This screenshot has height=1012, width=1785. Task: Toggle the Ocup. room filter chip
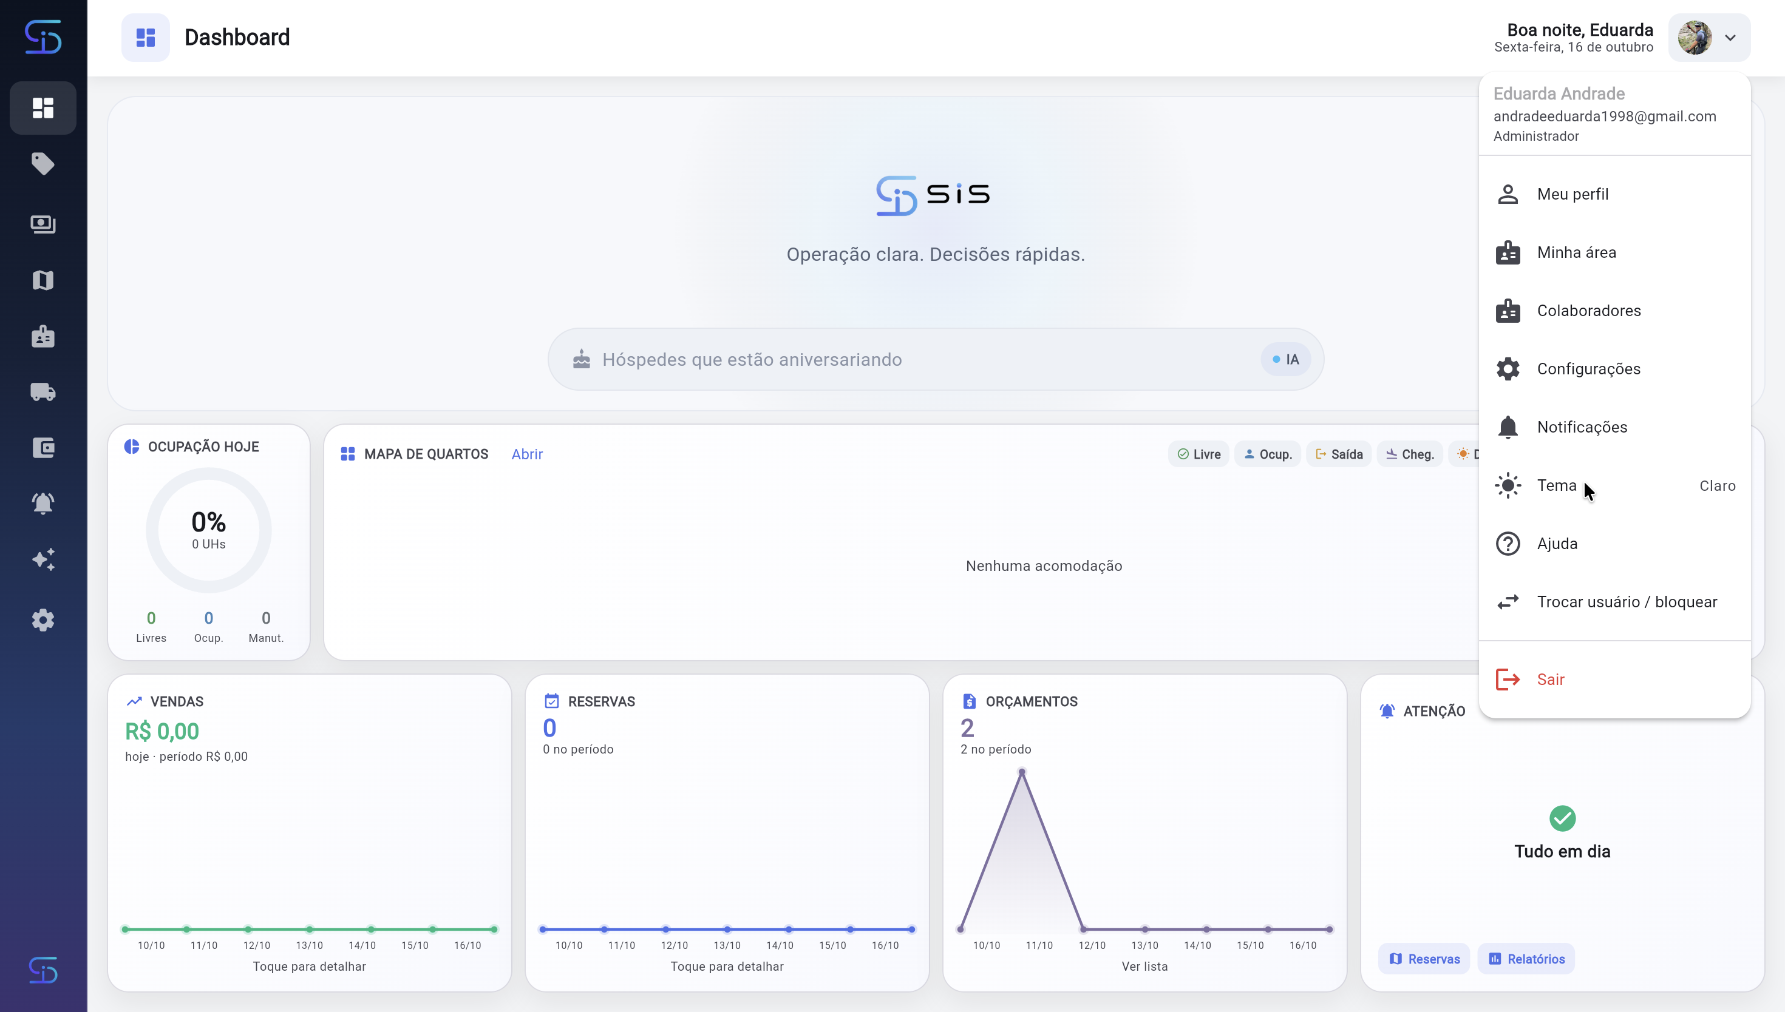[1268, 454]
